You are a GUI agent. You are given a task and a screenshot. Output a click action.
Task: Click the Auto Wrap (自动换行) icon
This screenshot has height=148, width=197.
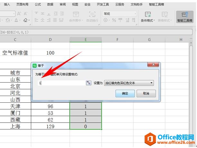click(x=92, y=14)
